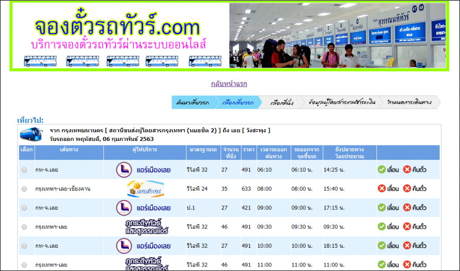Image resolution: width=460 pixels, height=271 pixels.
Task: Click the Air Muang Loei logo in the 06:10 row
Action: pos(143,170)
